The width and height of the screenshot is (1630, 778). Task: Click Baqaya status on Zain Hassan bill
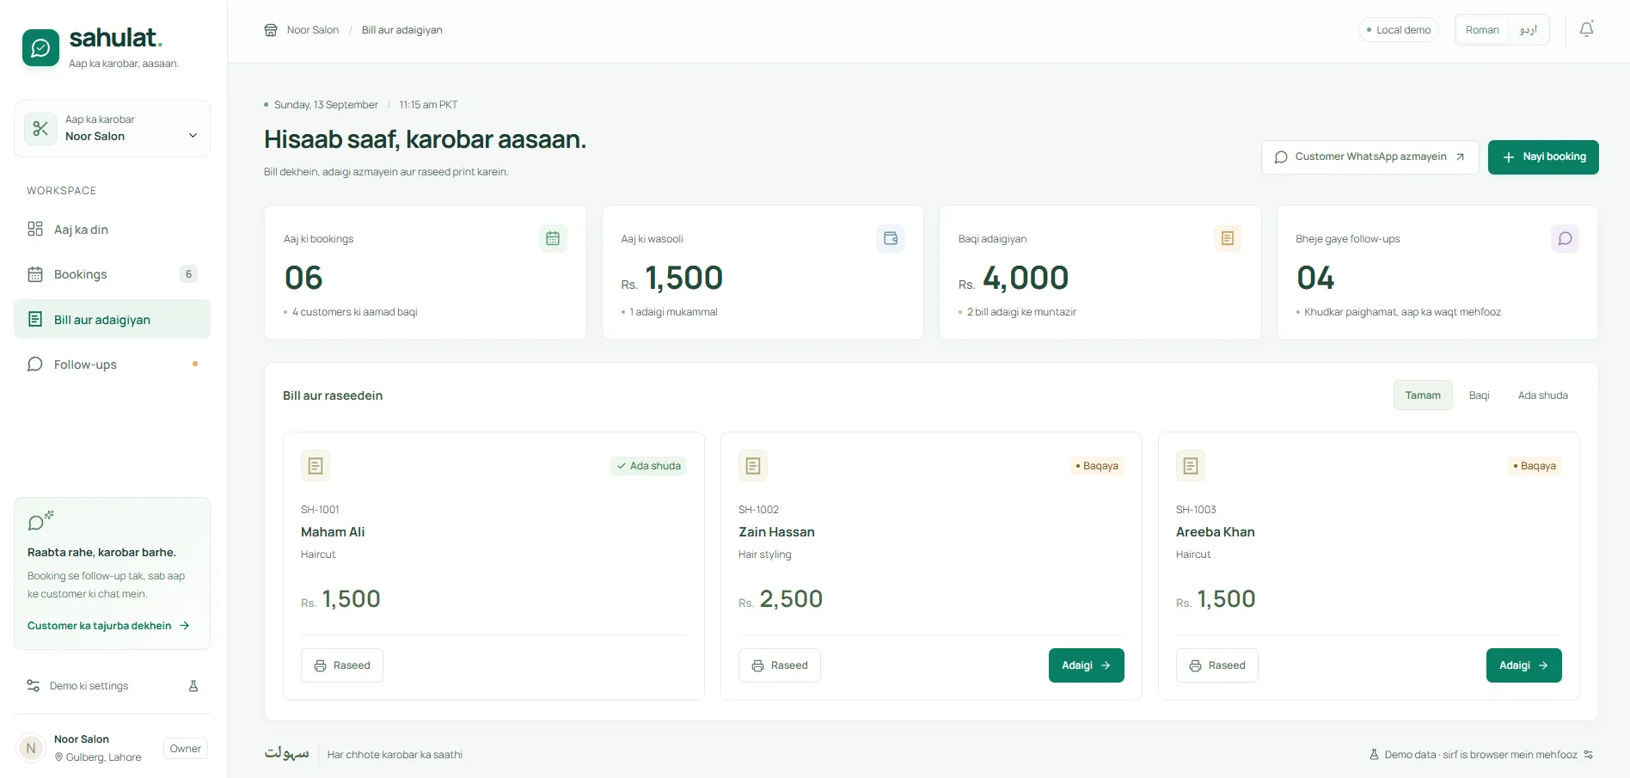1097,466
